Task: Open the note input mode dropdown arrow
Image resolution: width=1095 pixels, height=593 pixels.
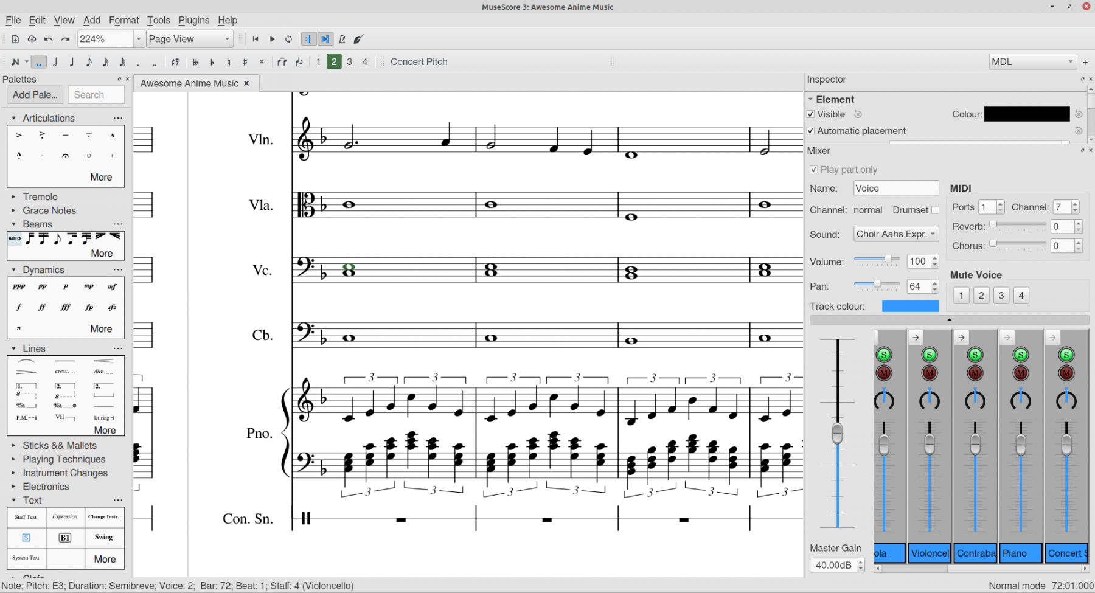Action: coord(26,62)
